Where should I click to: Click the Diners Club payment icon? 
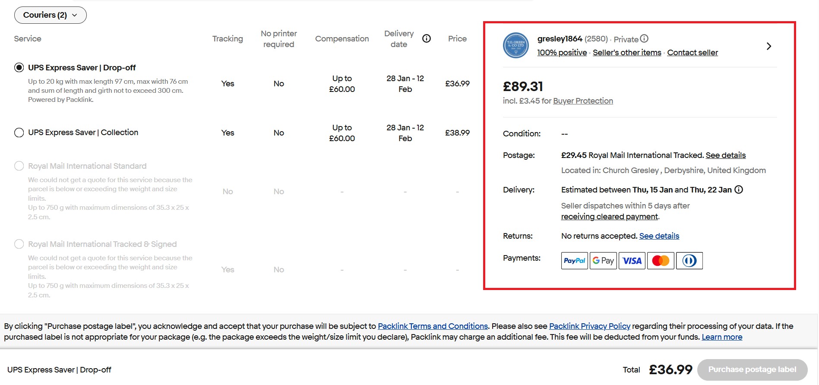click(689, 261)
